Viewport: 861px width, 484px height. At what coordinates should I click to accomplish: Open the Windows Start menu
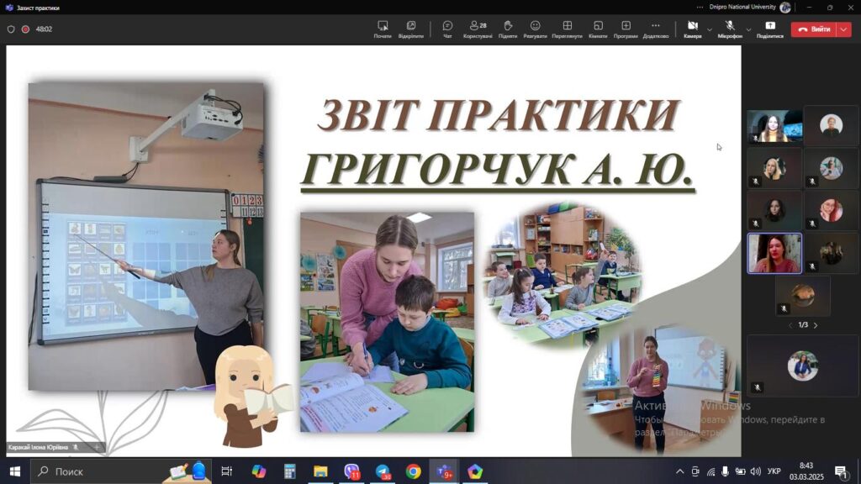(x=15, y=471)
